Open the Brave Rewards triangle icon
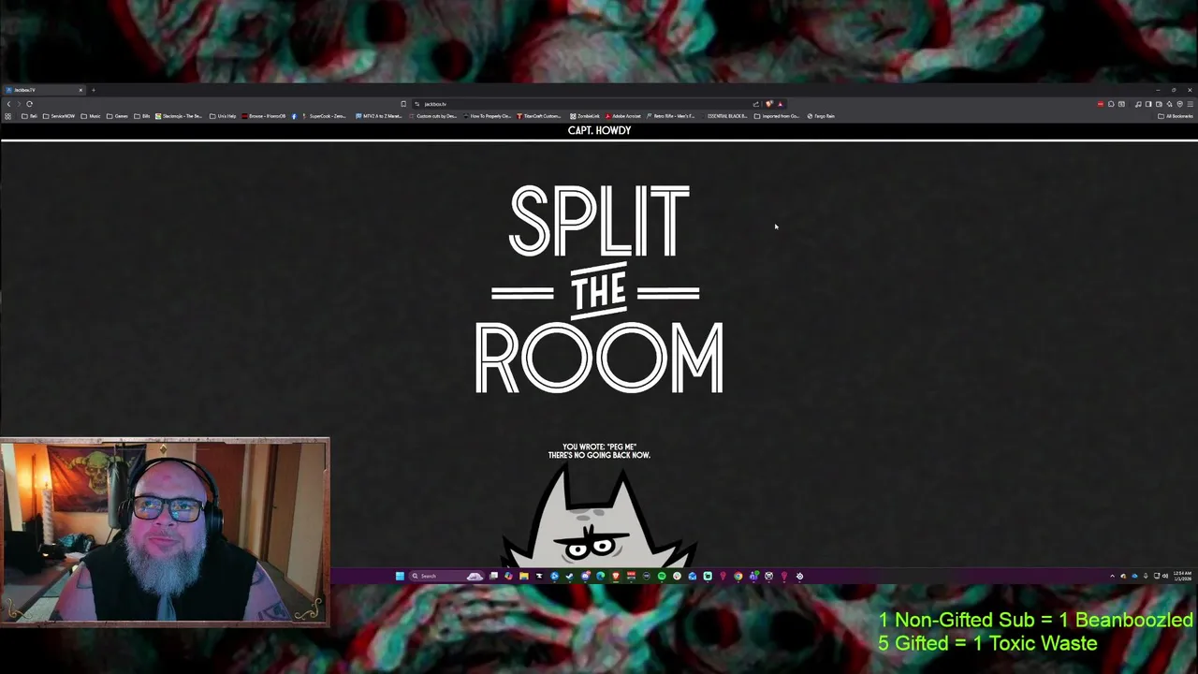Image resolution: width=1198 pixels, height=674 pixels. (781, 104)
